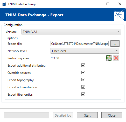Screen dimensions: 126x122
Task: Toggle Override sources checkbox
Action: (83, 73)
